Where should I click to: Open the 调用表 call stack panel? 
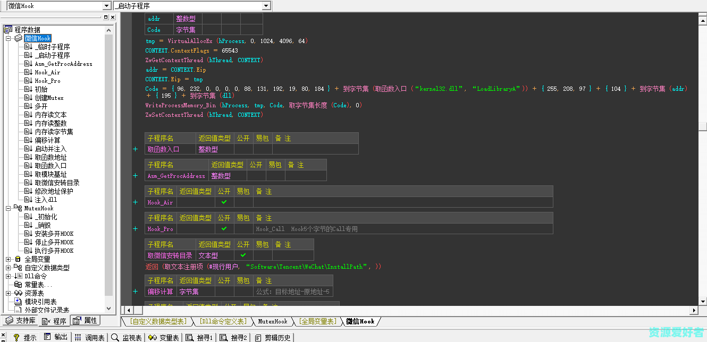[x=89, y=337]
